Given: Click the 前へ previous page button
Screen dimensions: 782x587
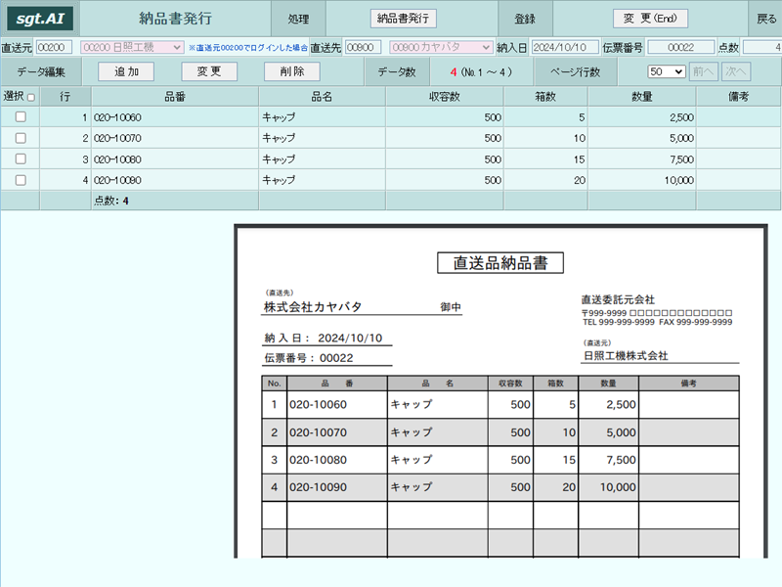Looking at the screenshot, I should point(703,71).
